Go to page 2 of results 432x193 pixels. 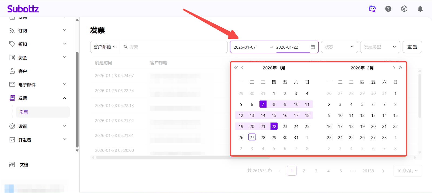(304, 171)
